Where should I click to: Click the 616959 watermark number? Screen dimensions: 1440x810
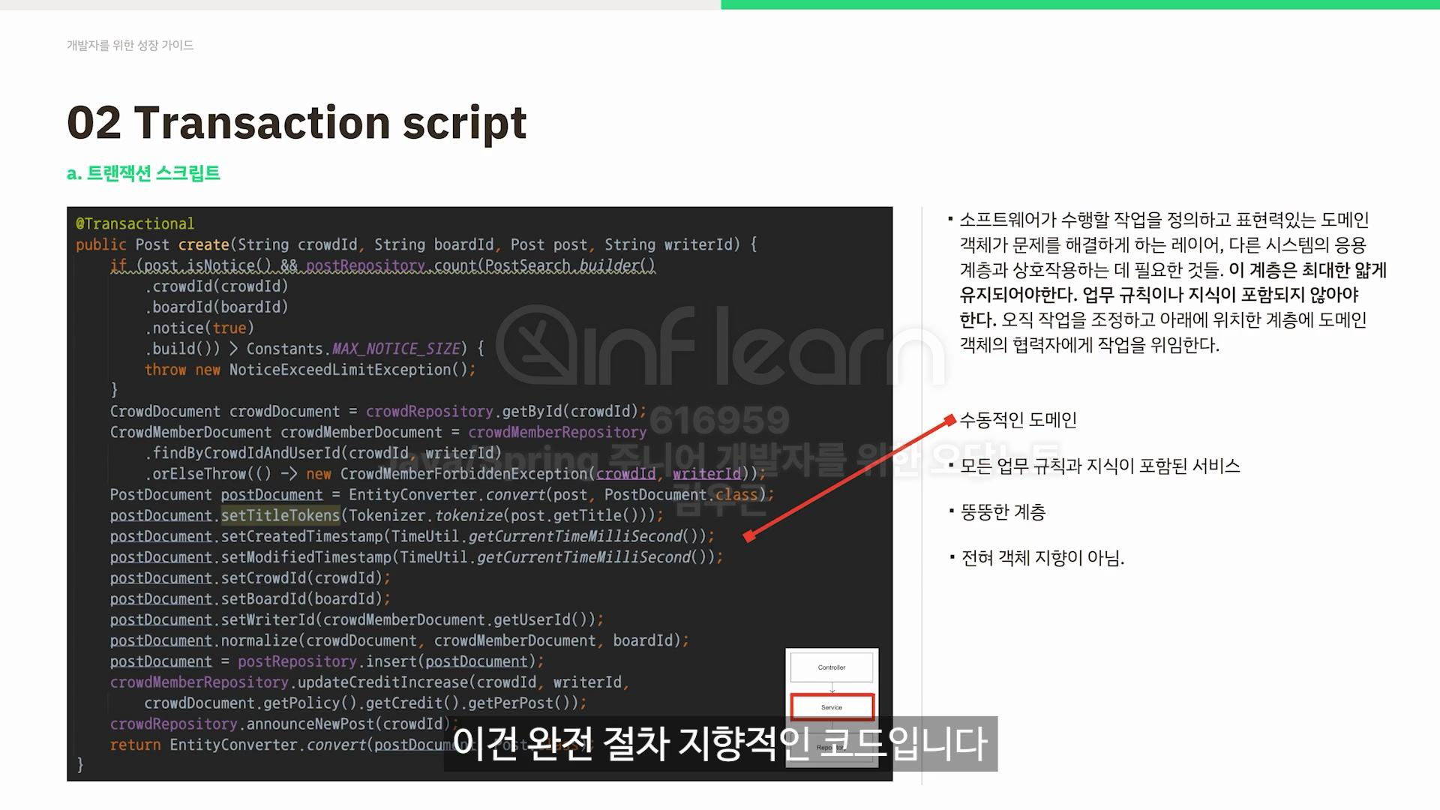point(719,420)
